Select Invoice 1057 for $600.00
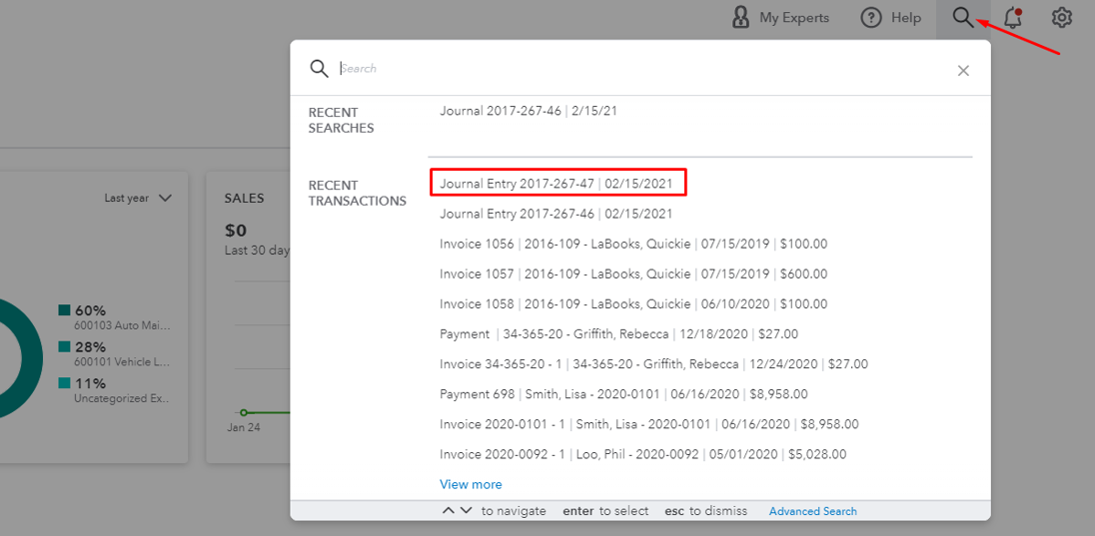 (x=633, y=274)
